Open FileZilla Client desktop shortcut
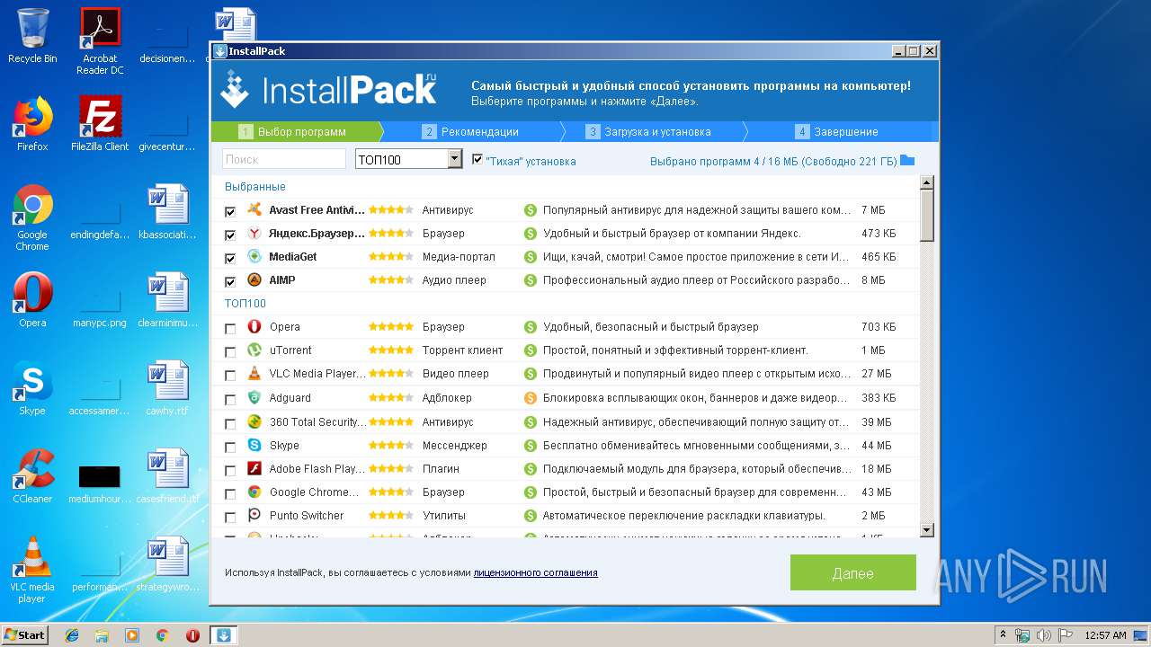Image resolution: width=1151 pixels, height=647 pixels. [100, 124]
